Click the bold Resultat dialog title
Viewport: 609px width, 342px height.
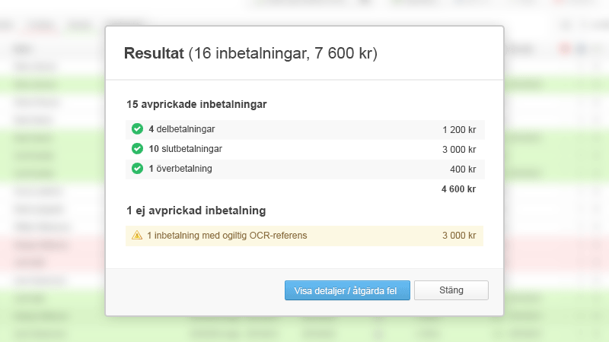(153, 54)
